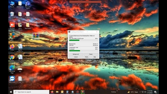
Task: Click the Help button in WinRAR dialog
Action: tap(94, 57)
